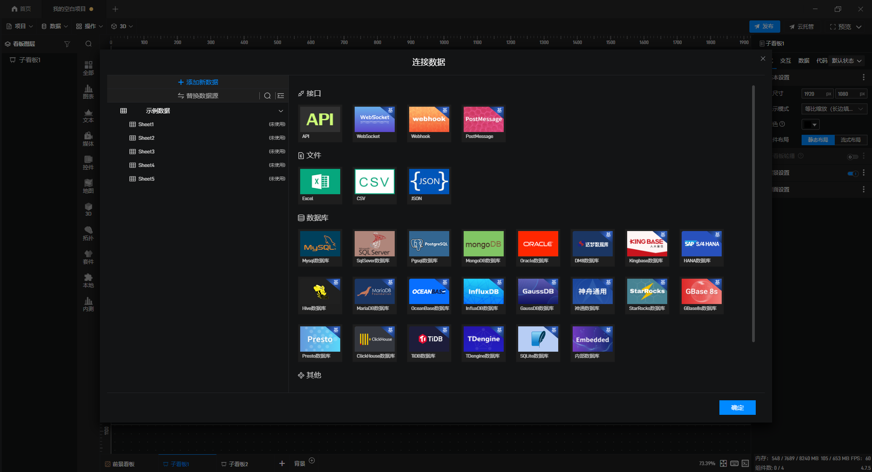Switch to the 子看板2 bottom tab
Screen dimensions: 872x472
tap(234, 464)
